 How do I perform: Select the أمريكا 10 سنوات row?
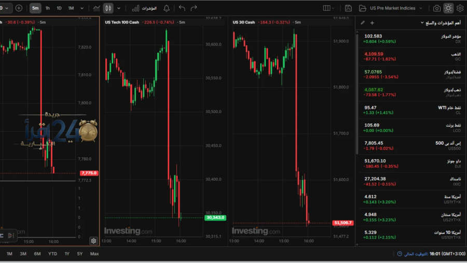(x=411, y=234)
